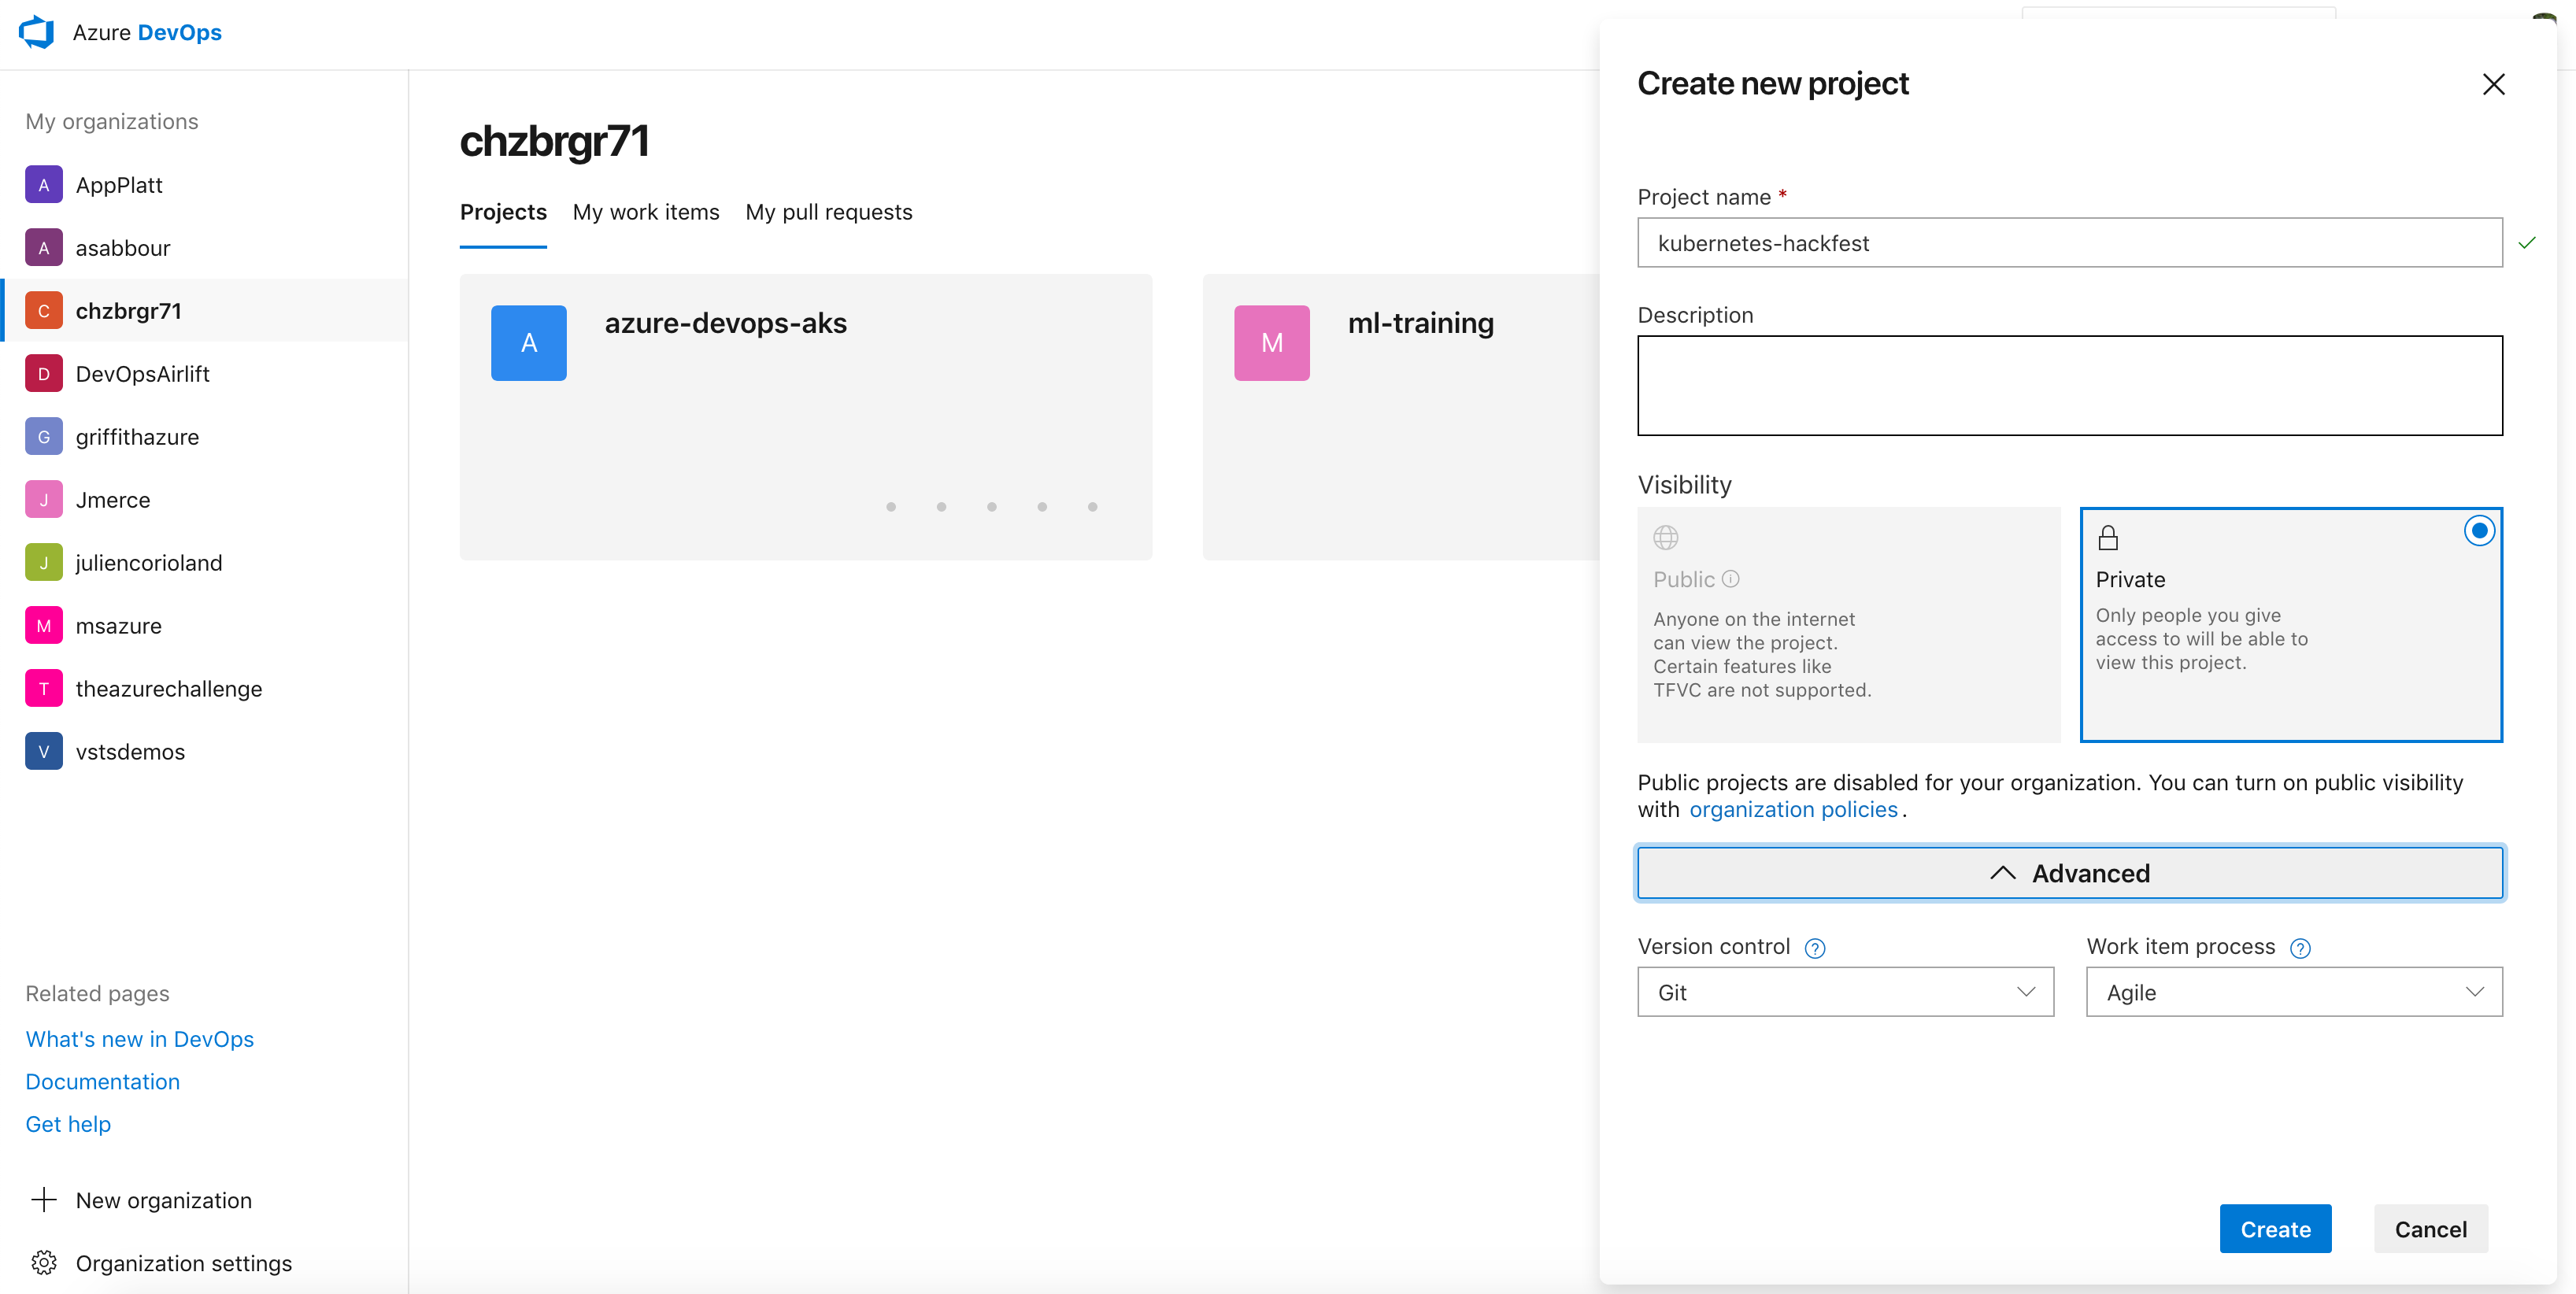Choose the Public visibility card
2576x1294 pixels.
[1849, 625]
